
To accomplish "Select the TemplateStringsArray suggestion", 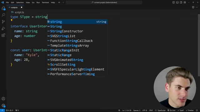I will pyautogui.click(x=77, y=45).
